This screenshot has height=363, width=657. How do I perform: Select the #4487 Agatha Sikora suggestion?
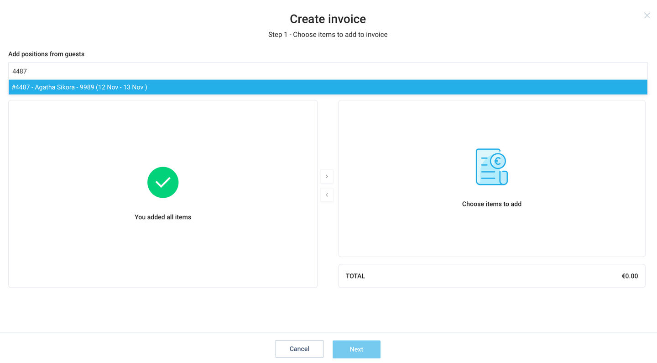(328, 87)
